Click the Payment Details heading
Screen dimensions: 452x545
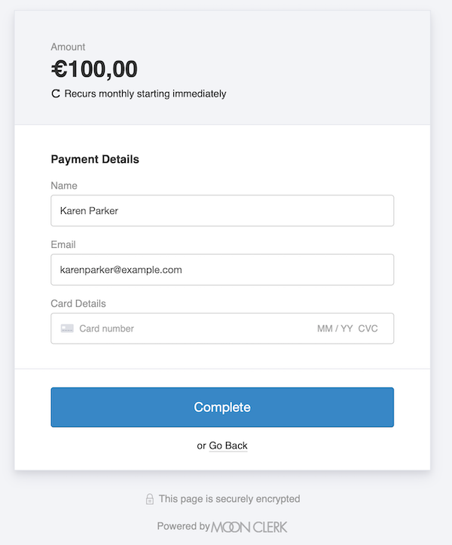(x=95, y=159)
